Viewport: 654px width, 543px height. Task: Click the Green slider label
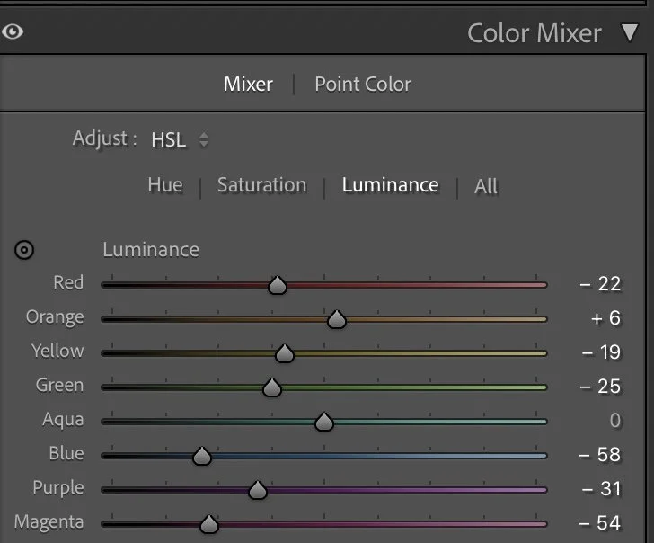[x=59, y=386]
